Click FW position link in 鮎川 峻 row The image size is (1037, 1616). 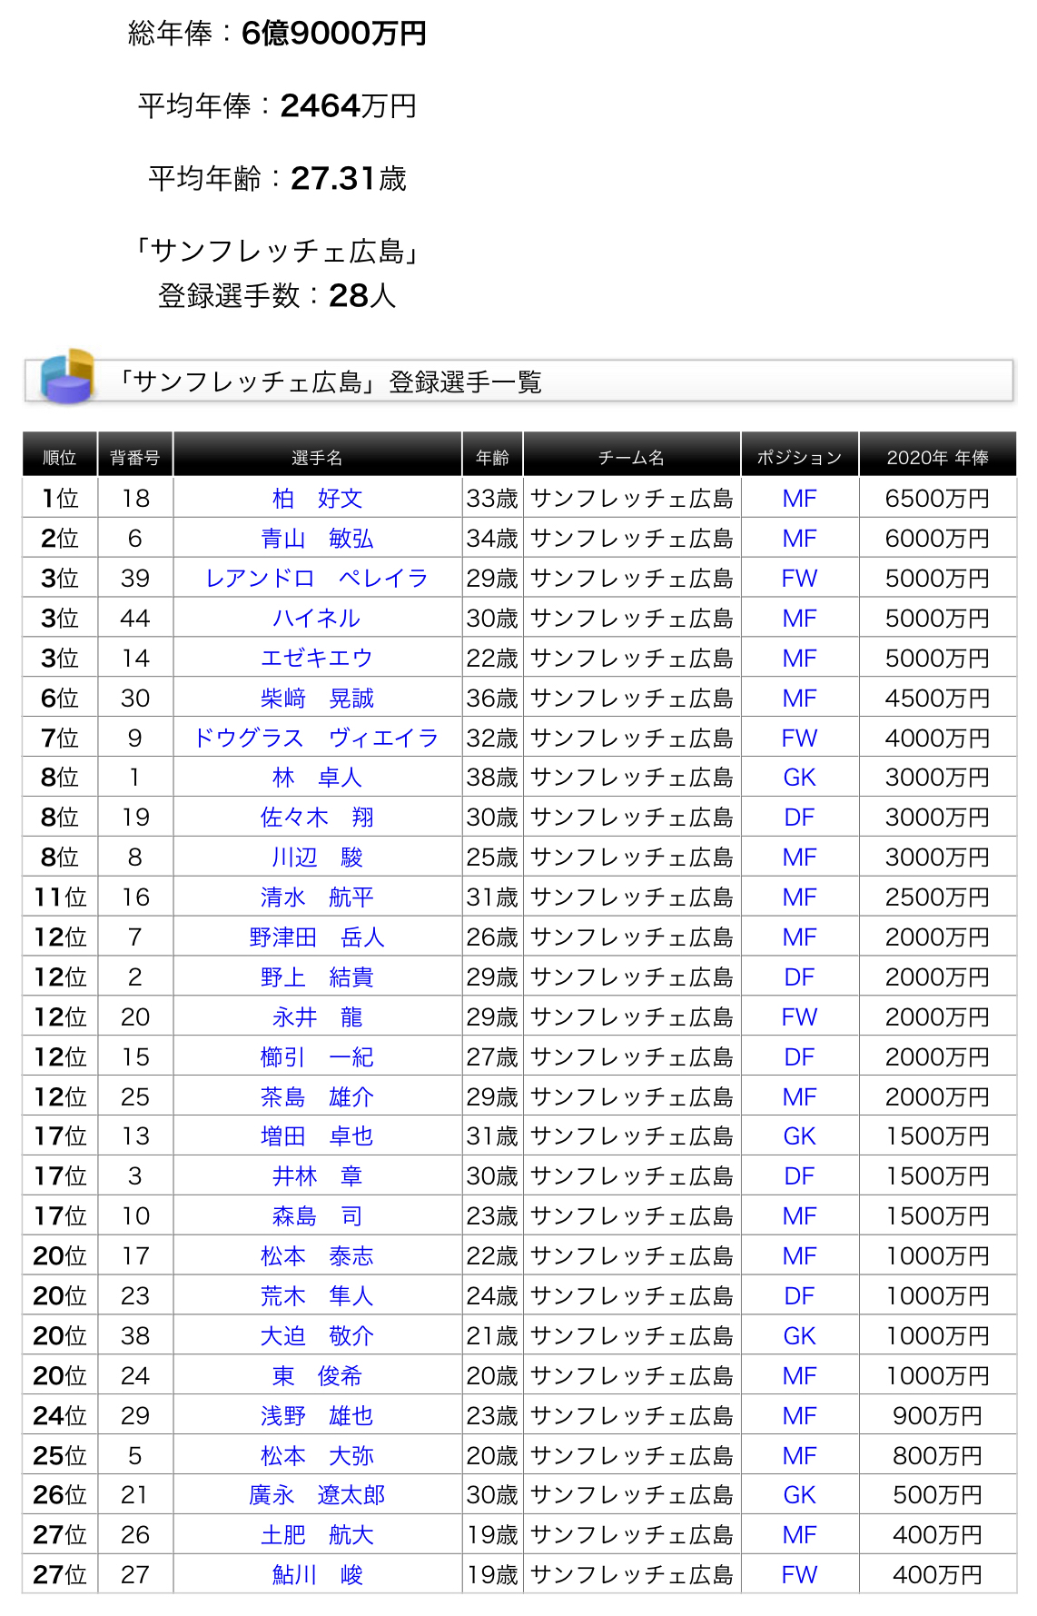[799, 1575]
